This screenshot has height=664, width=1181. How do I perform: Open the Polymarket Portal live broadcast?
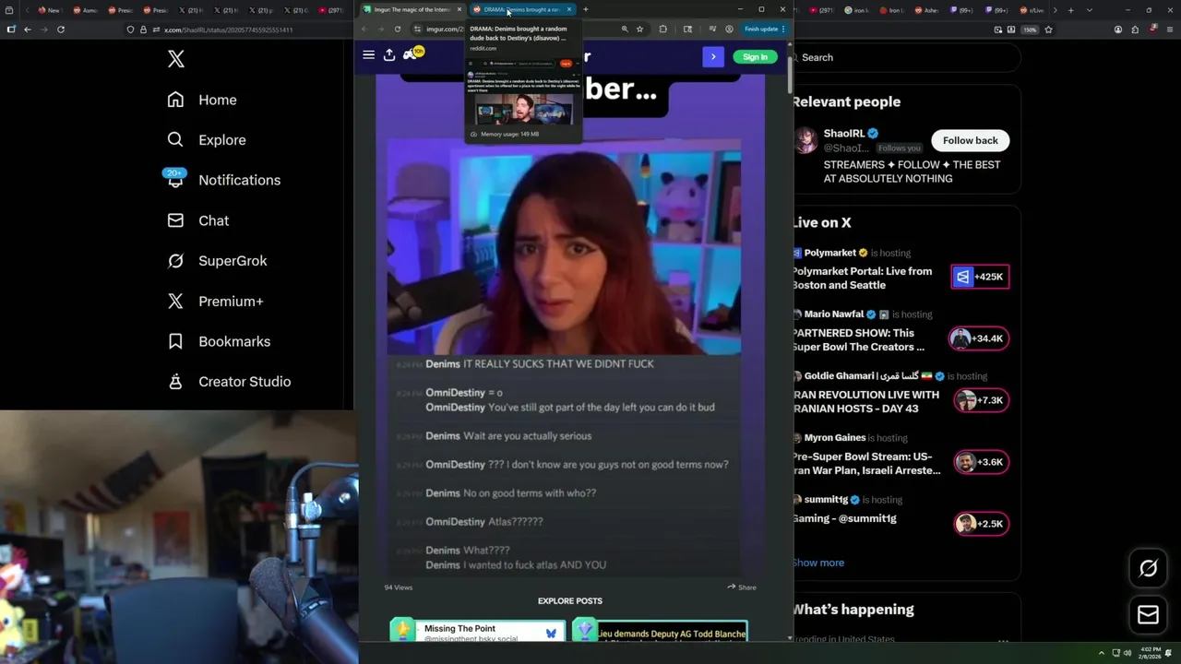pyautogui.click(x=862, y=279)
